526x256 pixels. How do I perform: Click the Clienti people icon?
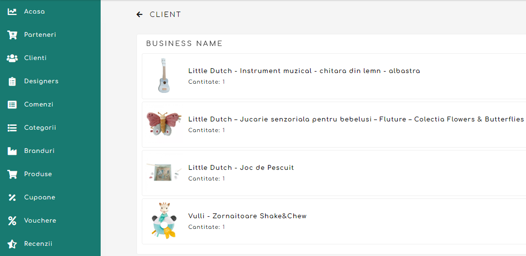12,58
